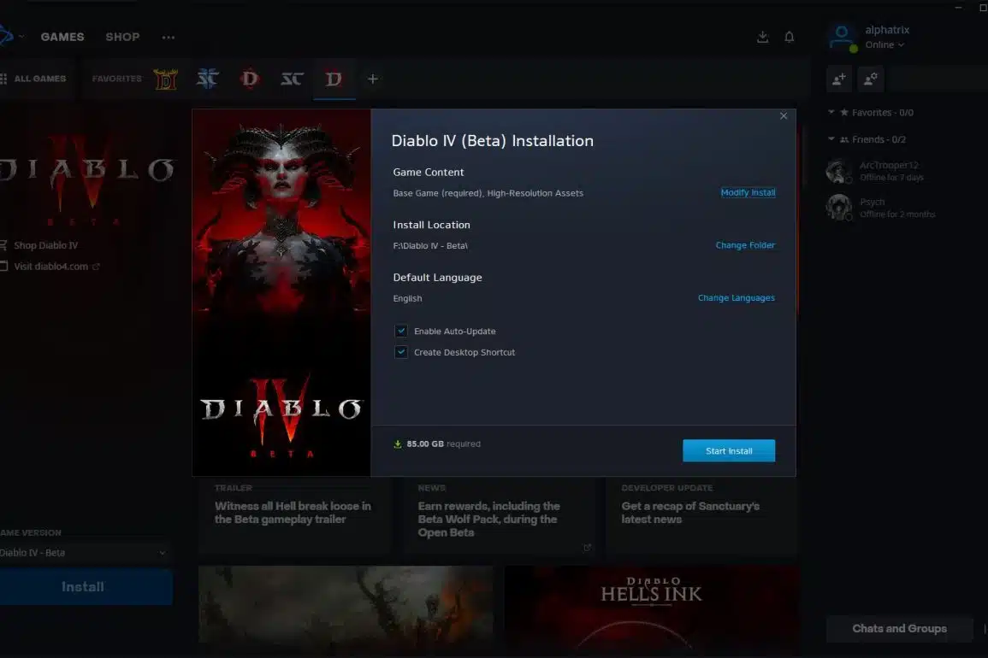Click the external link icon on News card
Image resolution: width=988 pixels, height=658 pixels.
[x=588, y=547]
